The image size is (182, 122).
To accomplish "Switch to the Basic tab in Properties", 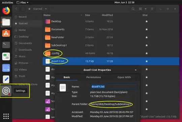I will [x=67, y=77].
